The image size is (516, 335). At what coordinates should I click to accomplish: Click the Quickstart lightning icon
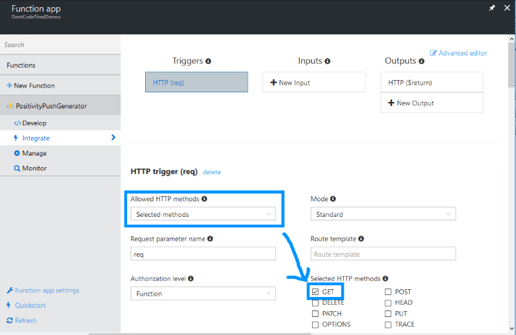point(9,305)
